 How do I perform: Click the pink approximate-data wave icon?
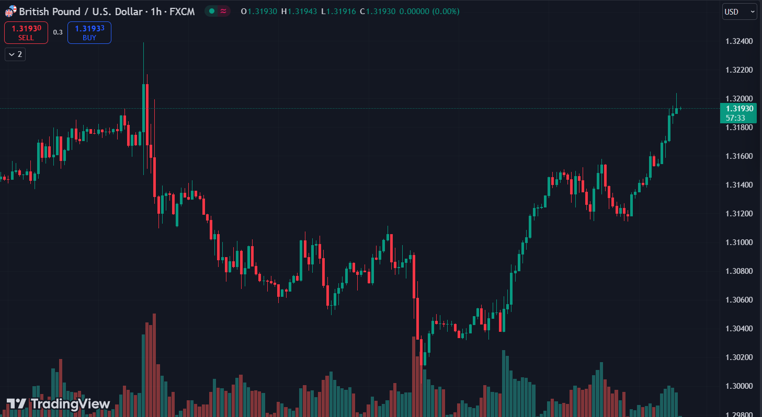(x=224, y=11)
